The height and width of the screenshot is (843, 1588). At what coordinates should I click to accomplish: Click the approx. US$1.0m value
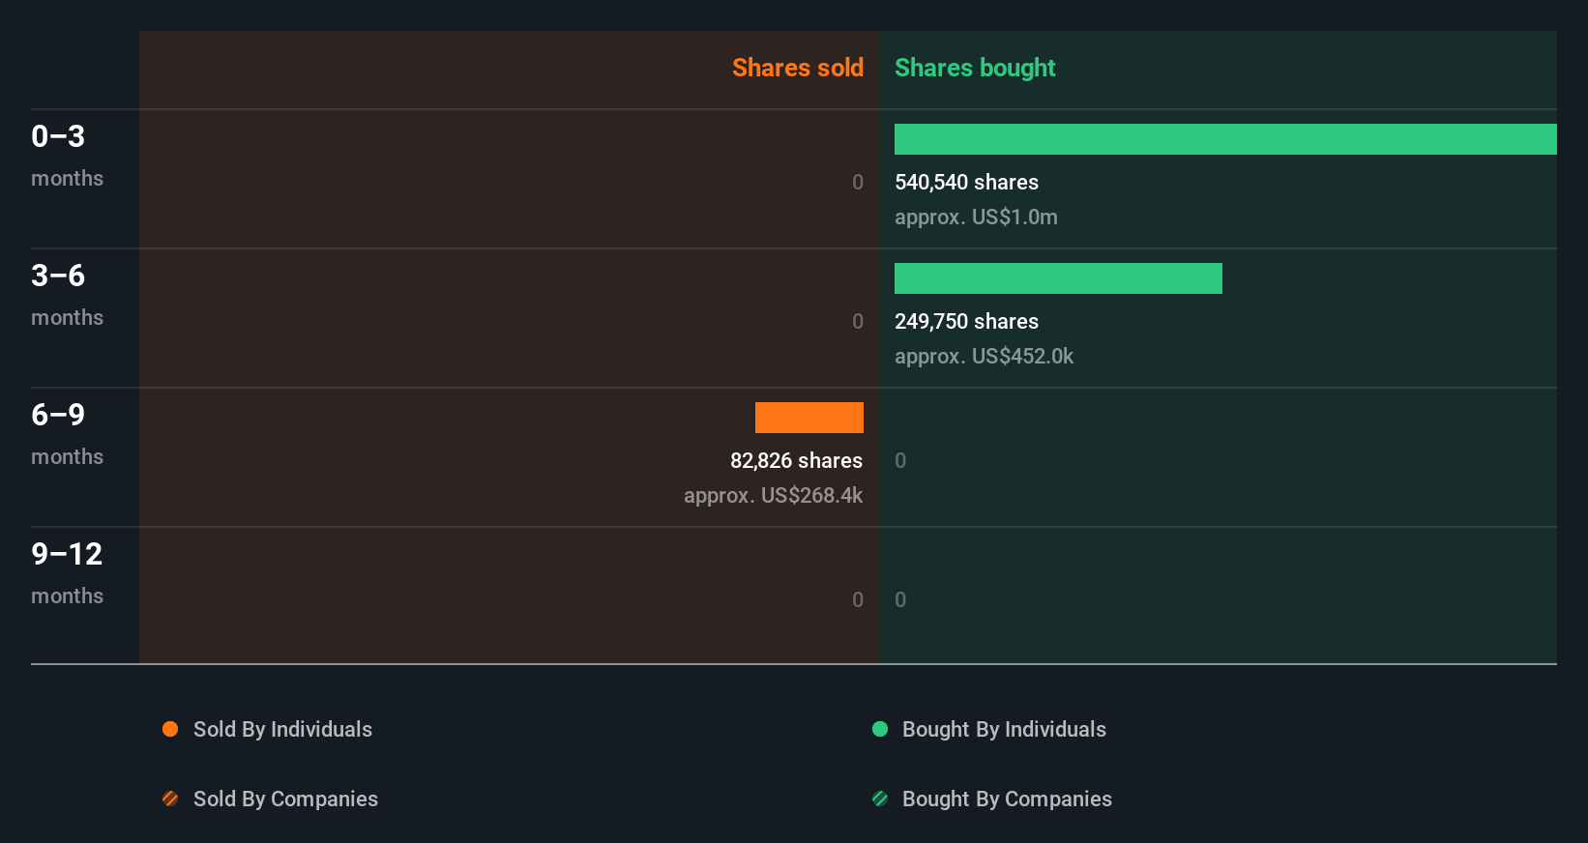click(x=976, y=217)
